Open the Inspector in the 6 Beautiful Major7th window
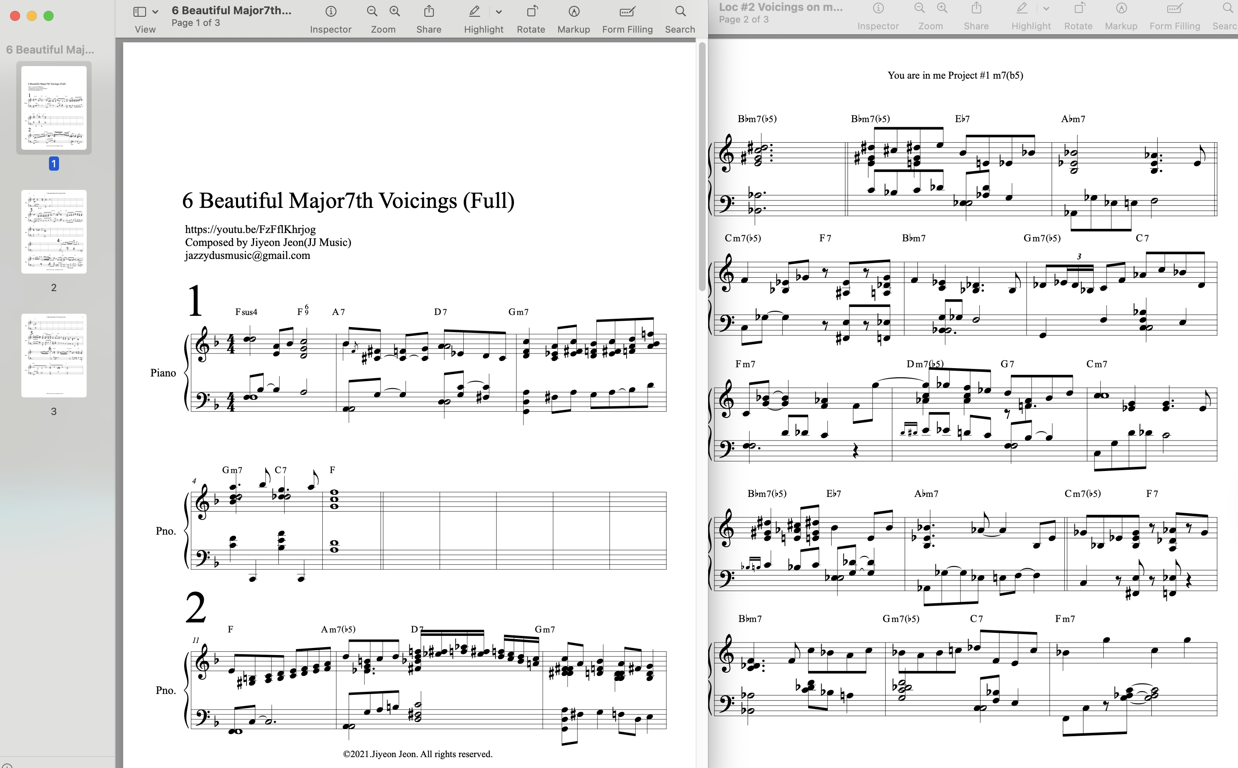The width and height of the screenshot is (1238, 768). point(331,11)
